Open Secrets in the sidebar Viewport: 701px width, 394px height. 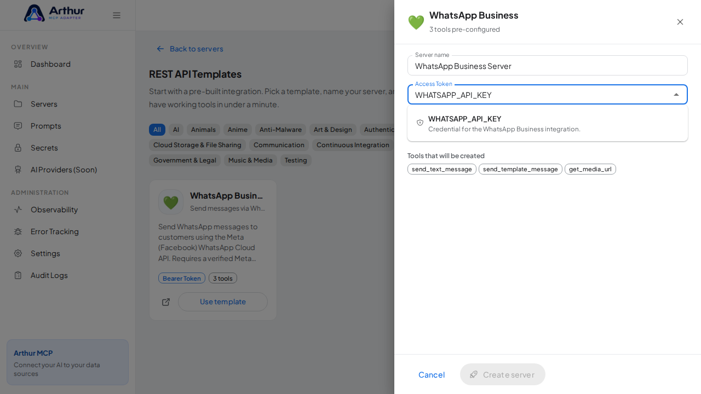(x=67, y=148)
